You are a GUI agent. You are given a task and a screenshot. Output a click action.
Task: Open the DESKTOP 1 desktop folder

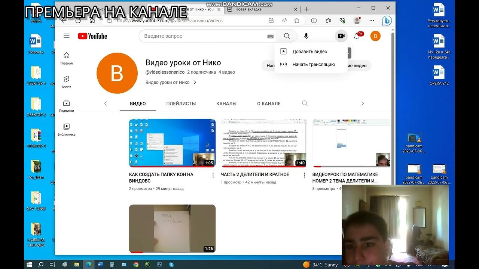(36, 75)
